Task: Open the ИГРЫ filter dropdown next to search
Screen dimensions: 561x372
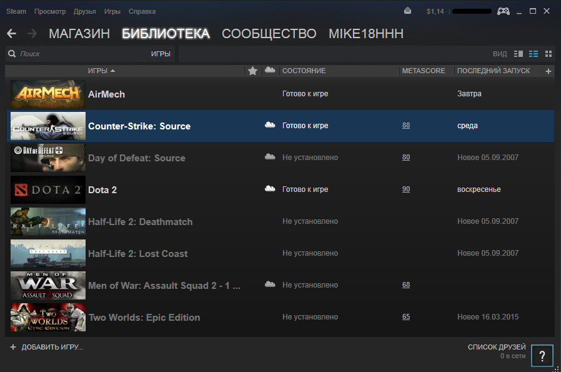Action: click(x=161, y=54)
